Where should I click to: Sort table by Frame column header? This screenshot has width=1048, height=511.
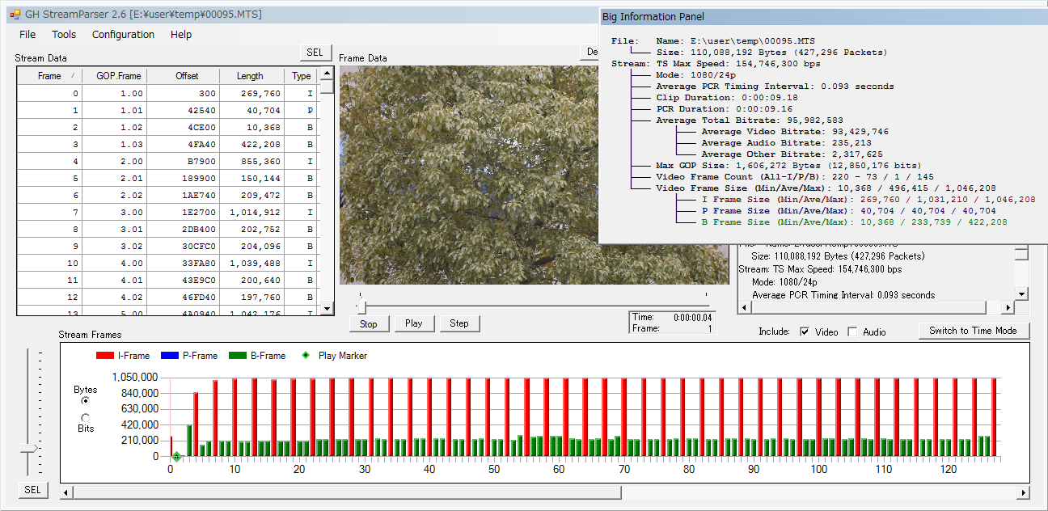49,76
